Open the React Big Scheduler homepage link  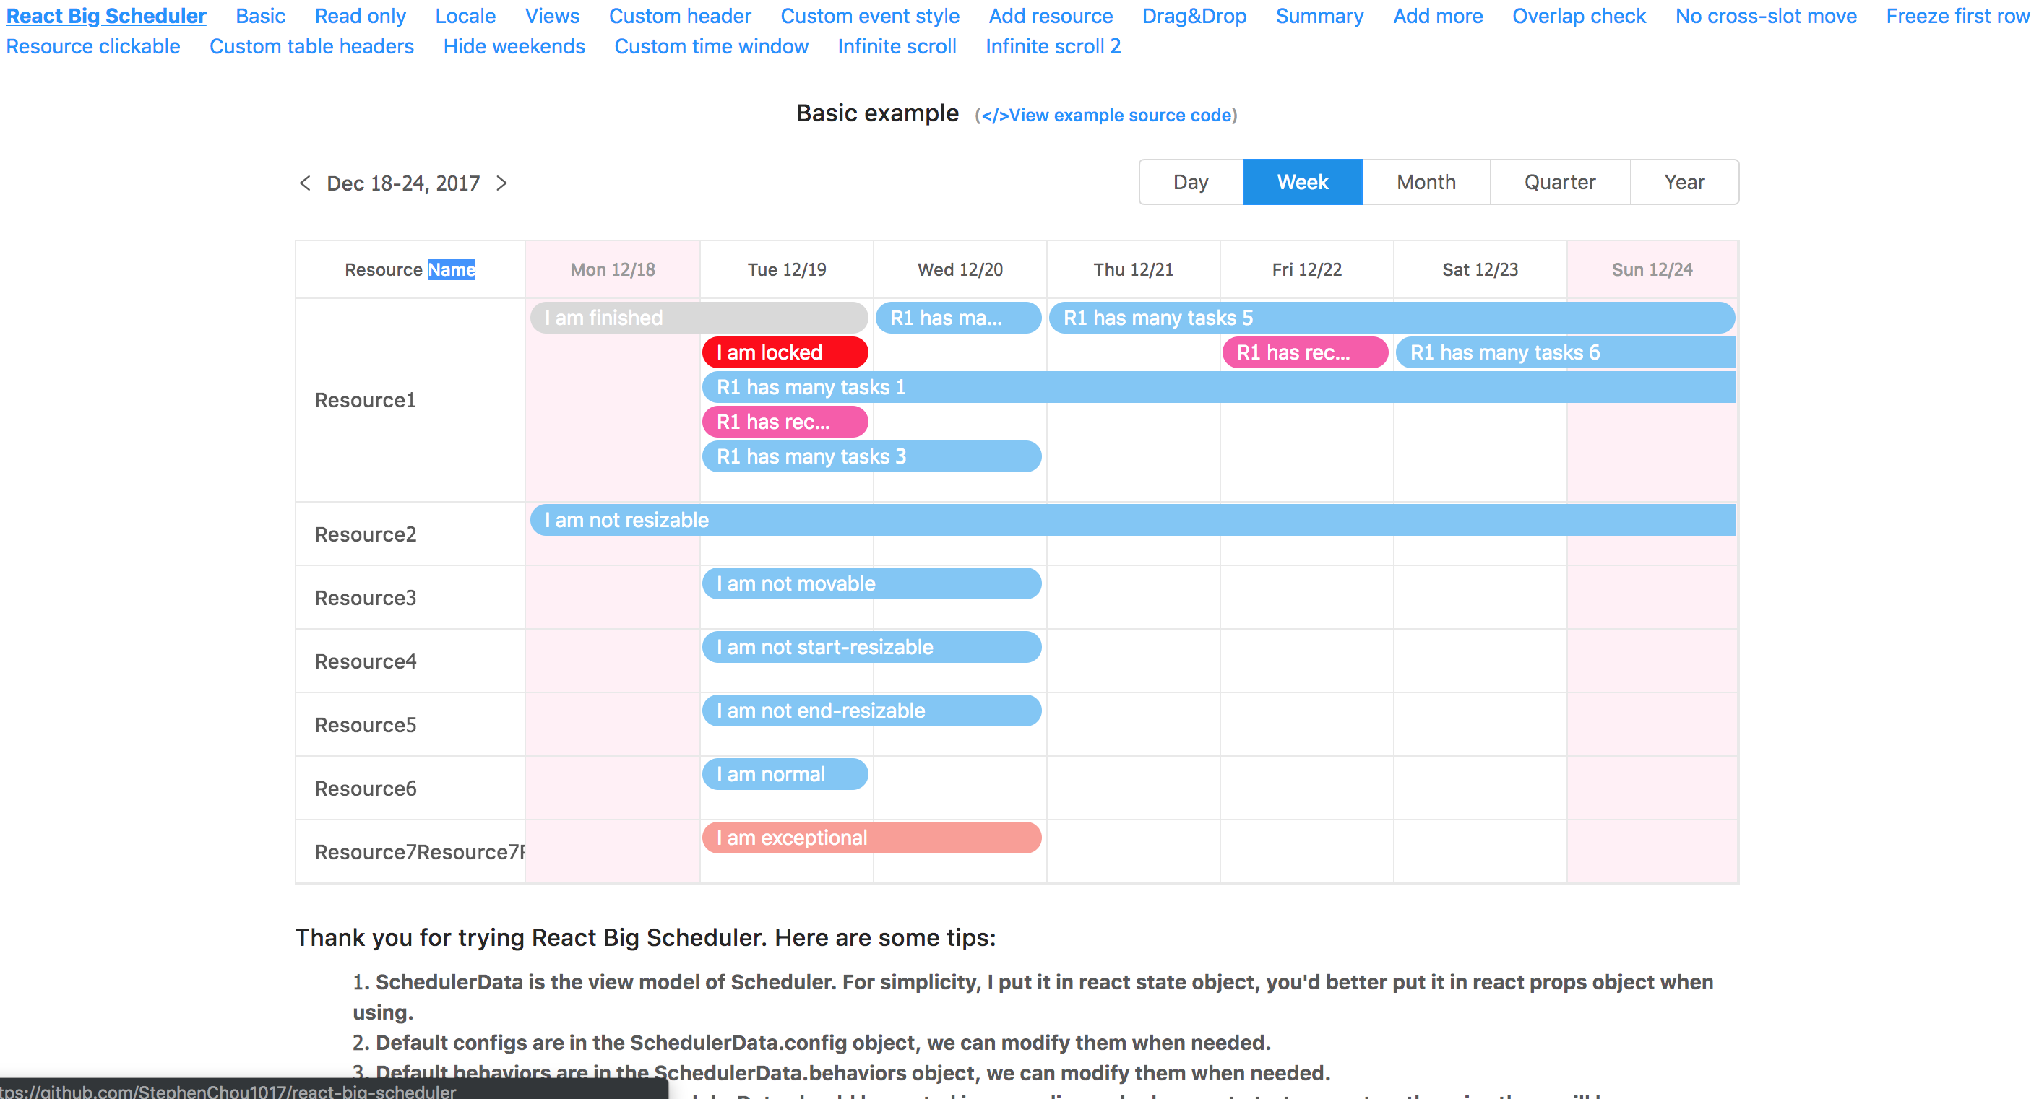pyautogui.click(x=105, y=16)
